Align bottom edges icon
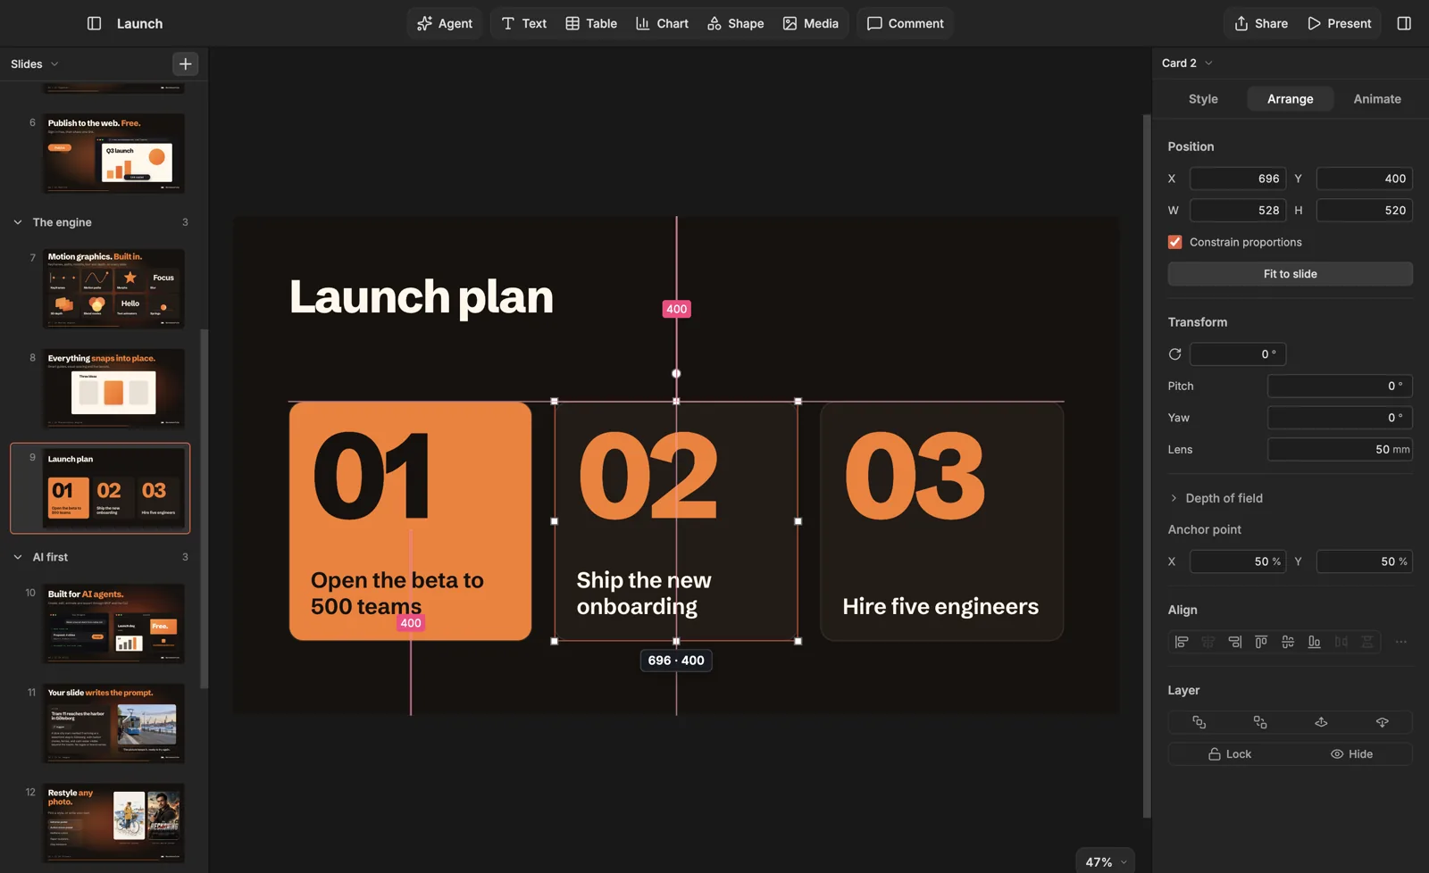The image size is (1429, 873). 1314,642
